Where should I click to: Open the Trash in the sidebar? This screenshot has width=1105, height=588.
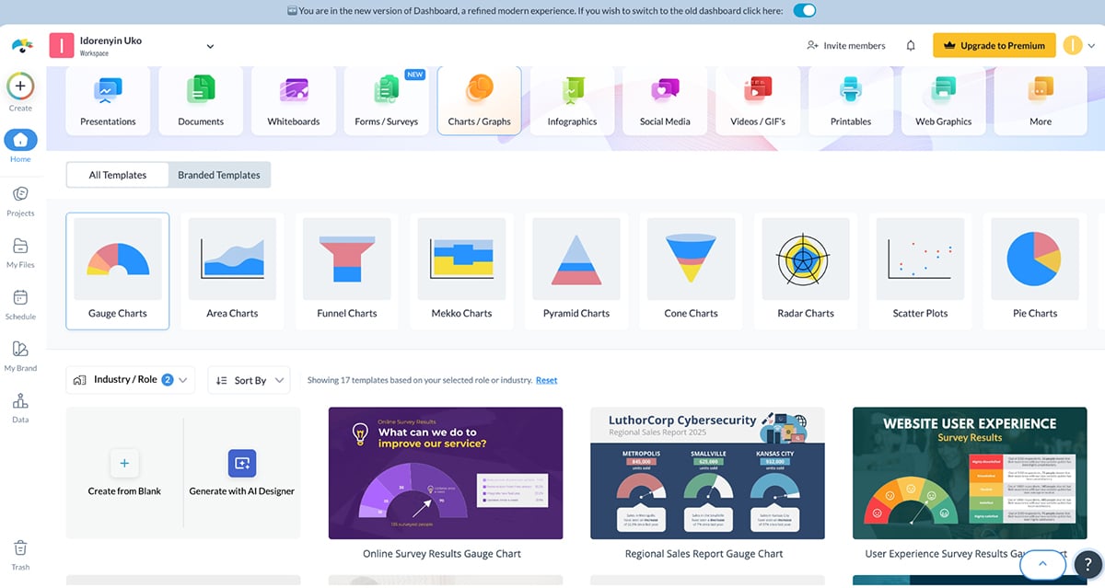click(20, 548)
